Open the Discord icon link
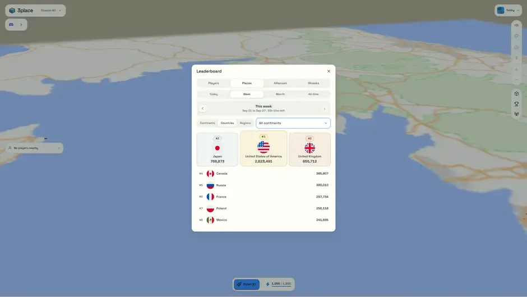The image size is (527, 297). [x=11, y=25]
